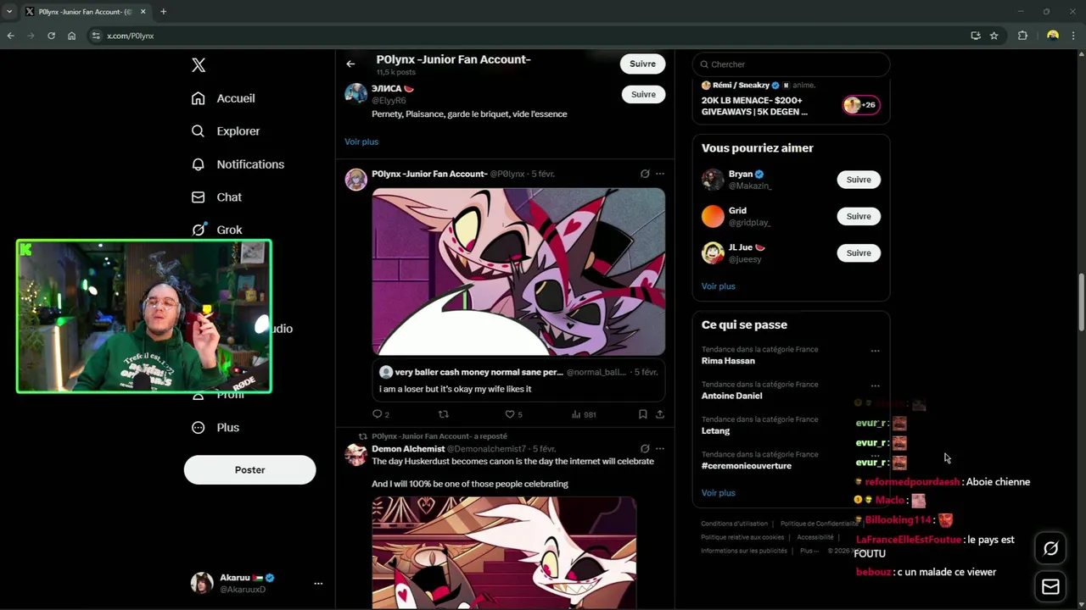Go back with the header arrow
This screenshot has height=610, width=1086.
(x=350, y=64)
